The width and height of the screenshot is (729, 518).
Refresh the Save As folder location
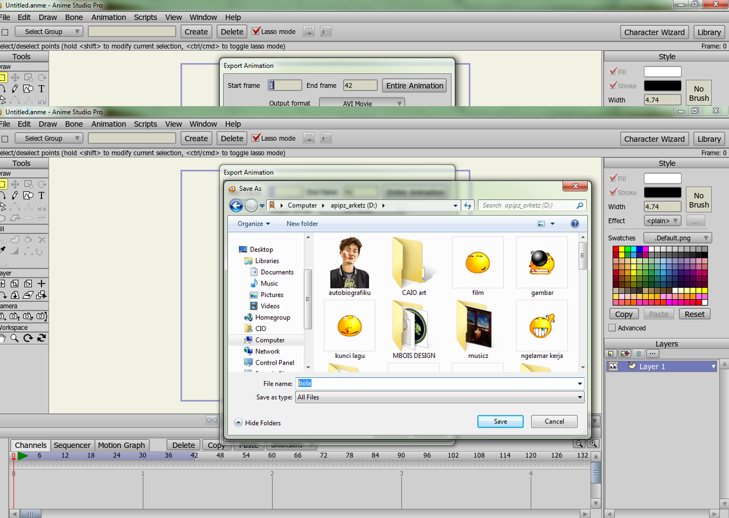[468, 206]
